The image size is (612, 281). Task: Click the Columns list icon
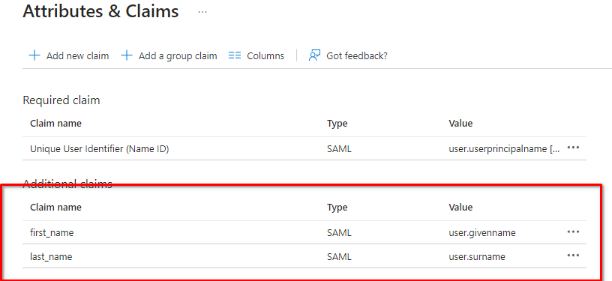point(235,55)
